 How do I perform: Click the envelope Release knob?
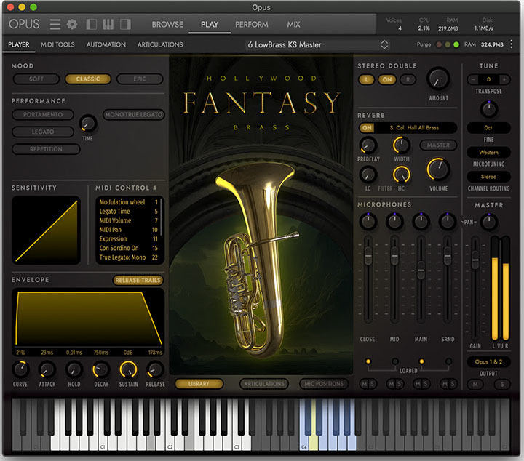pos(155,369)
